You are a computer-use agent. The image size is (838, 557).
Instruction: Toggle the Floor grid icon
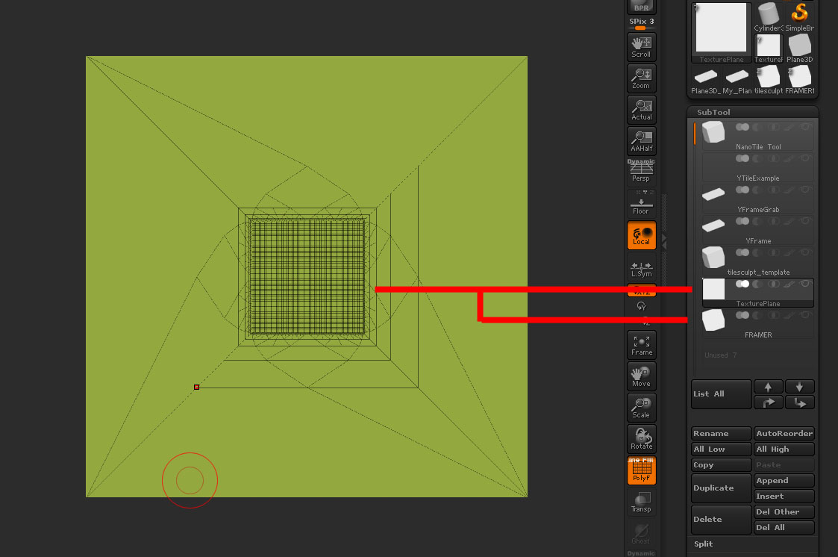pyautogui.click(x=641, y=202)
